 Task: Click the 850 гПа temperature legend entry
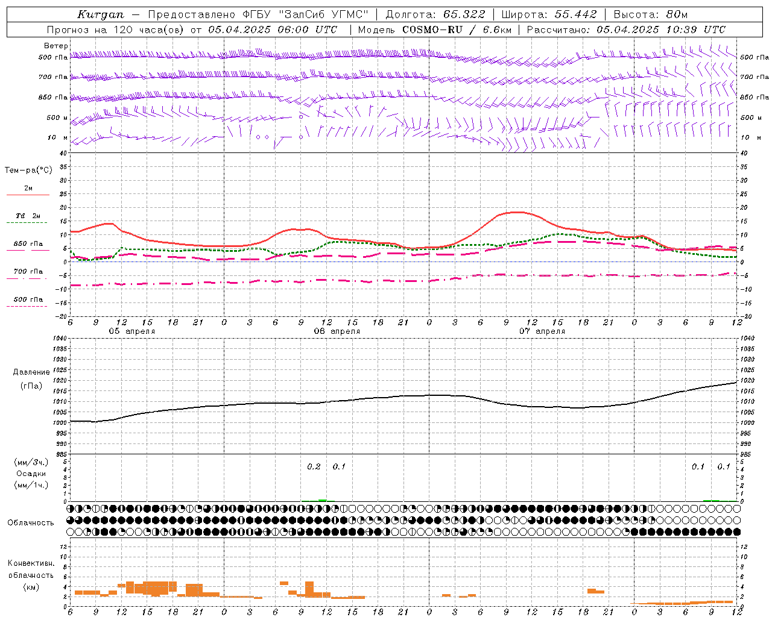click(28, 244)
